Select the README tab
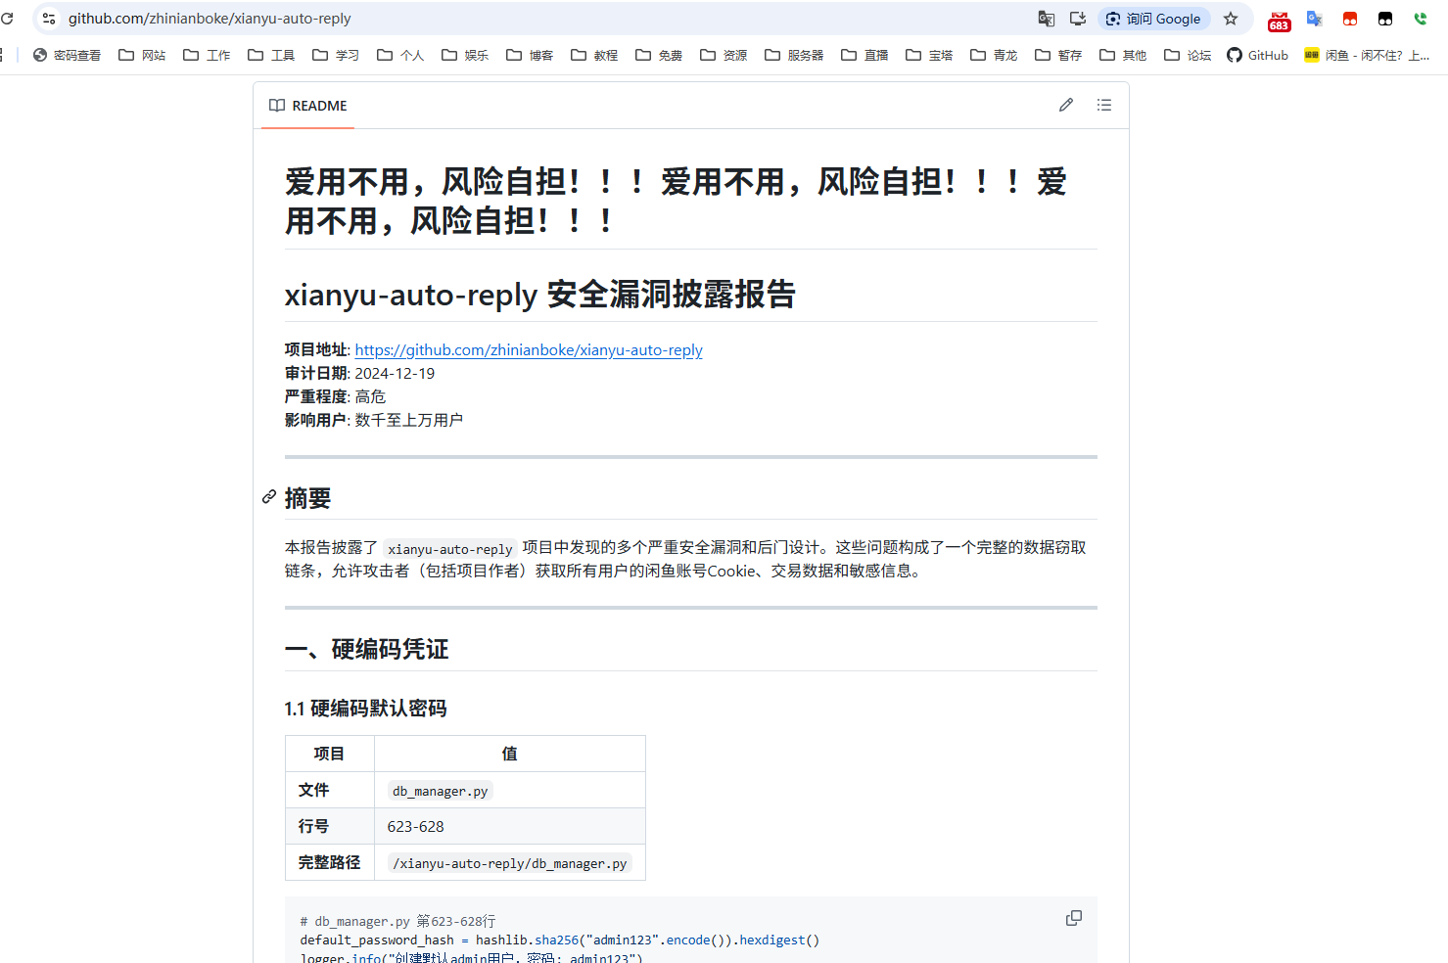The height and width of the screenshot is (963, 1448). tap(308, 106)
